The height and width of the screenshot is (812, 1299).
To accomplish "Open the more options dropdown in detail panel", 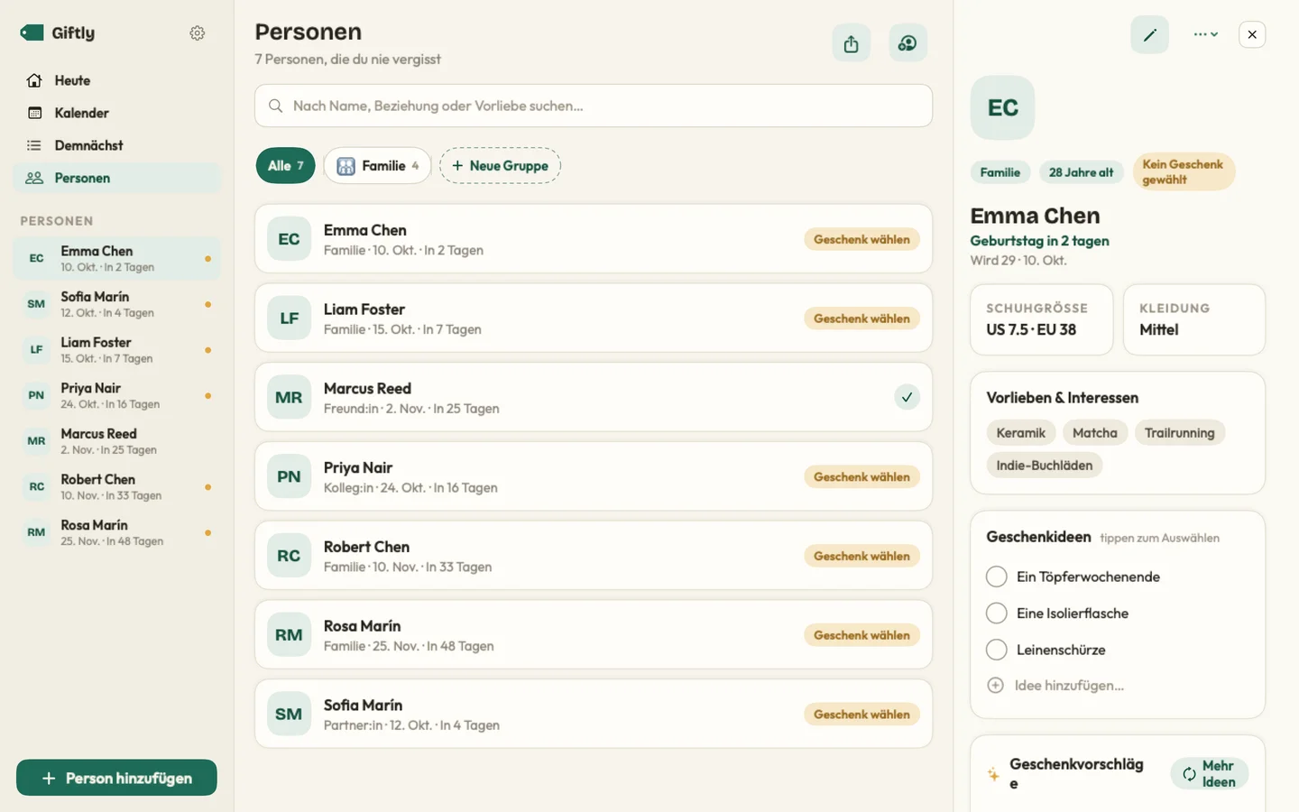I will point(1206,34).
